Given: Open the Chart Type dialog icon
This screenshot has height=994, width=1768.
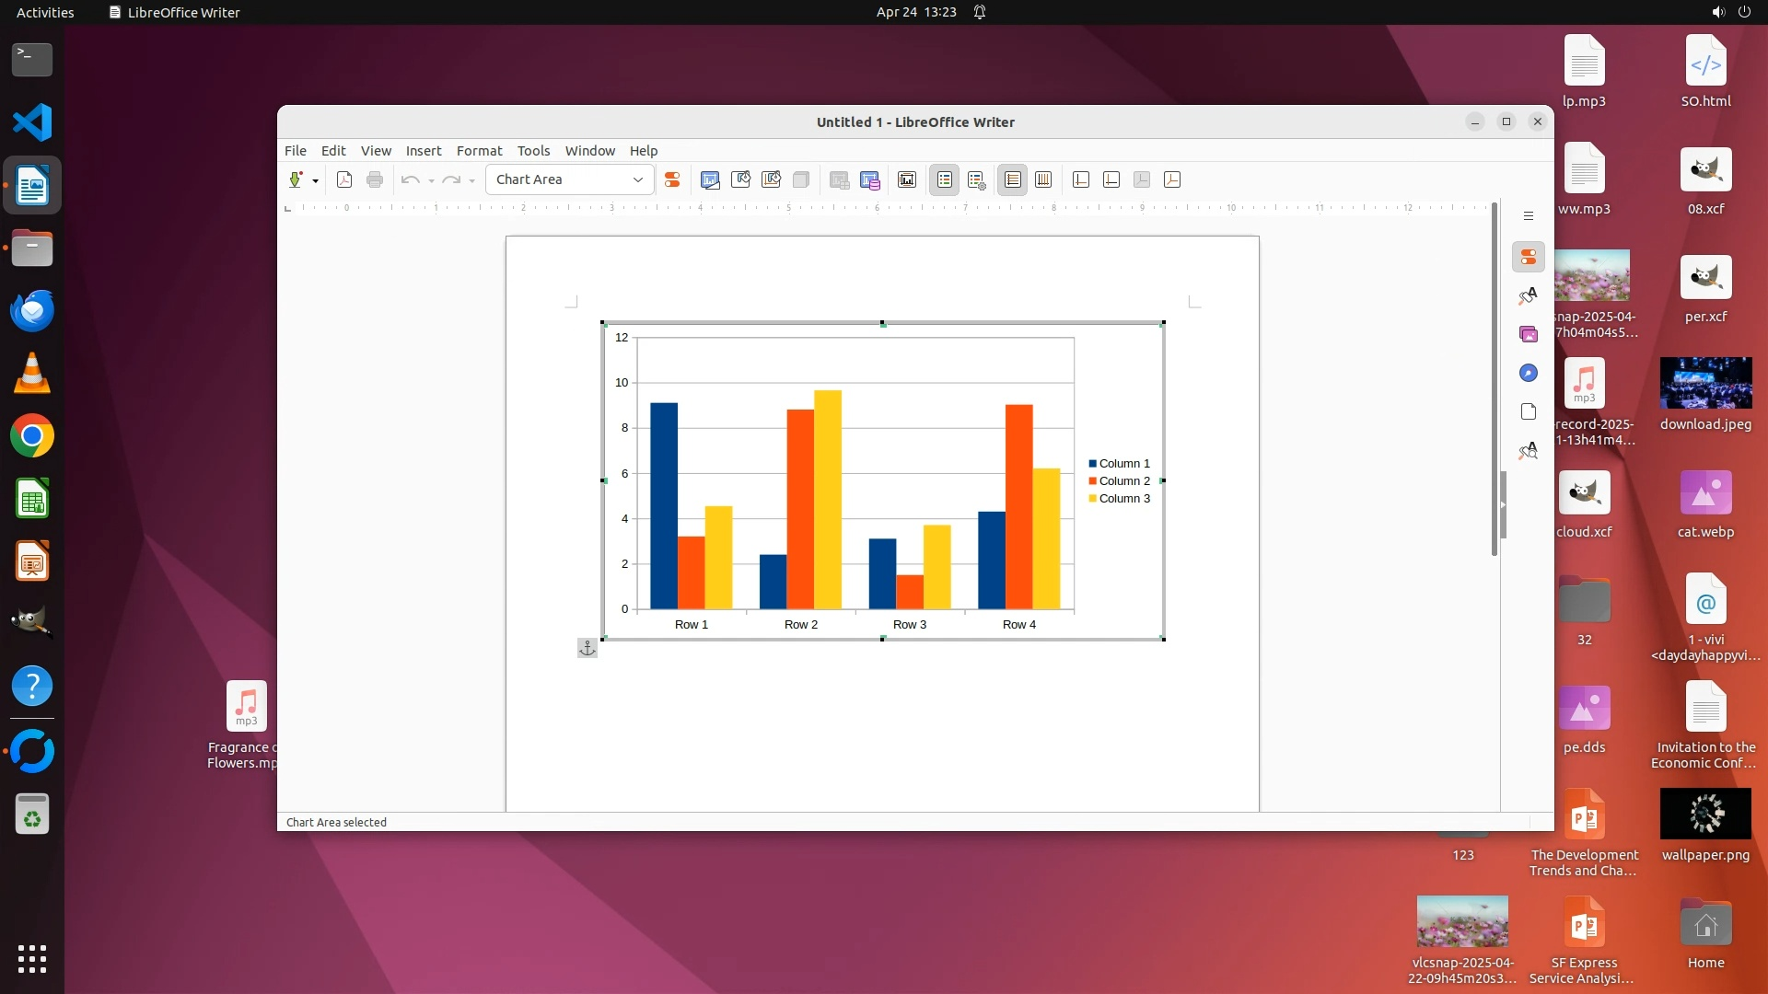Looking at the screenshot, I should (x=710, y=179).
